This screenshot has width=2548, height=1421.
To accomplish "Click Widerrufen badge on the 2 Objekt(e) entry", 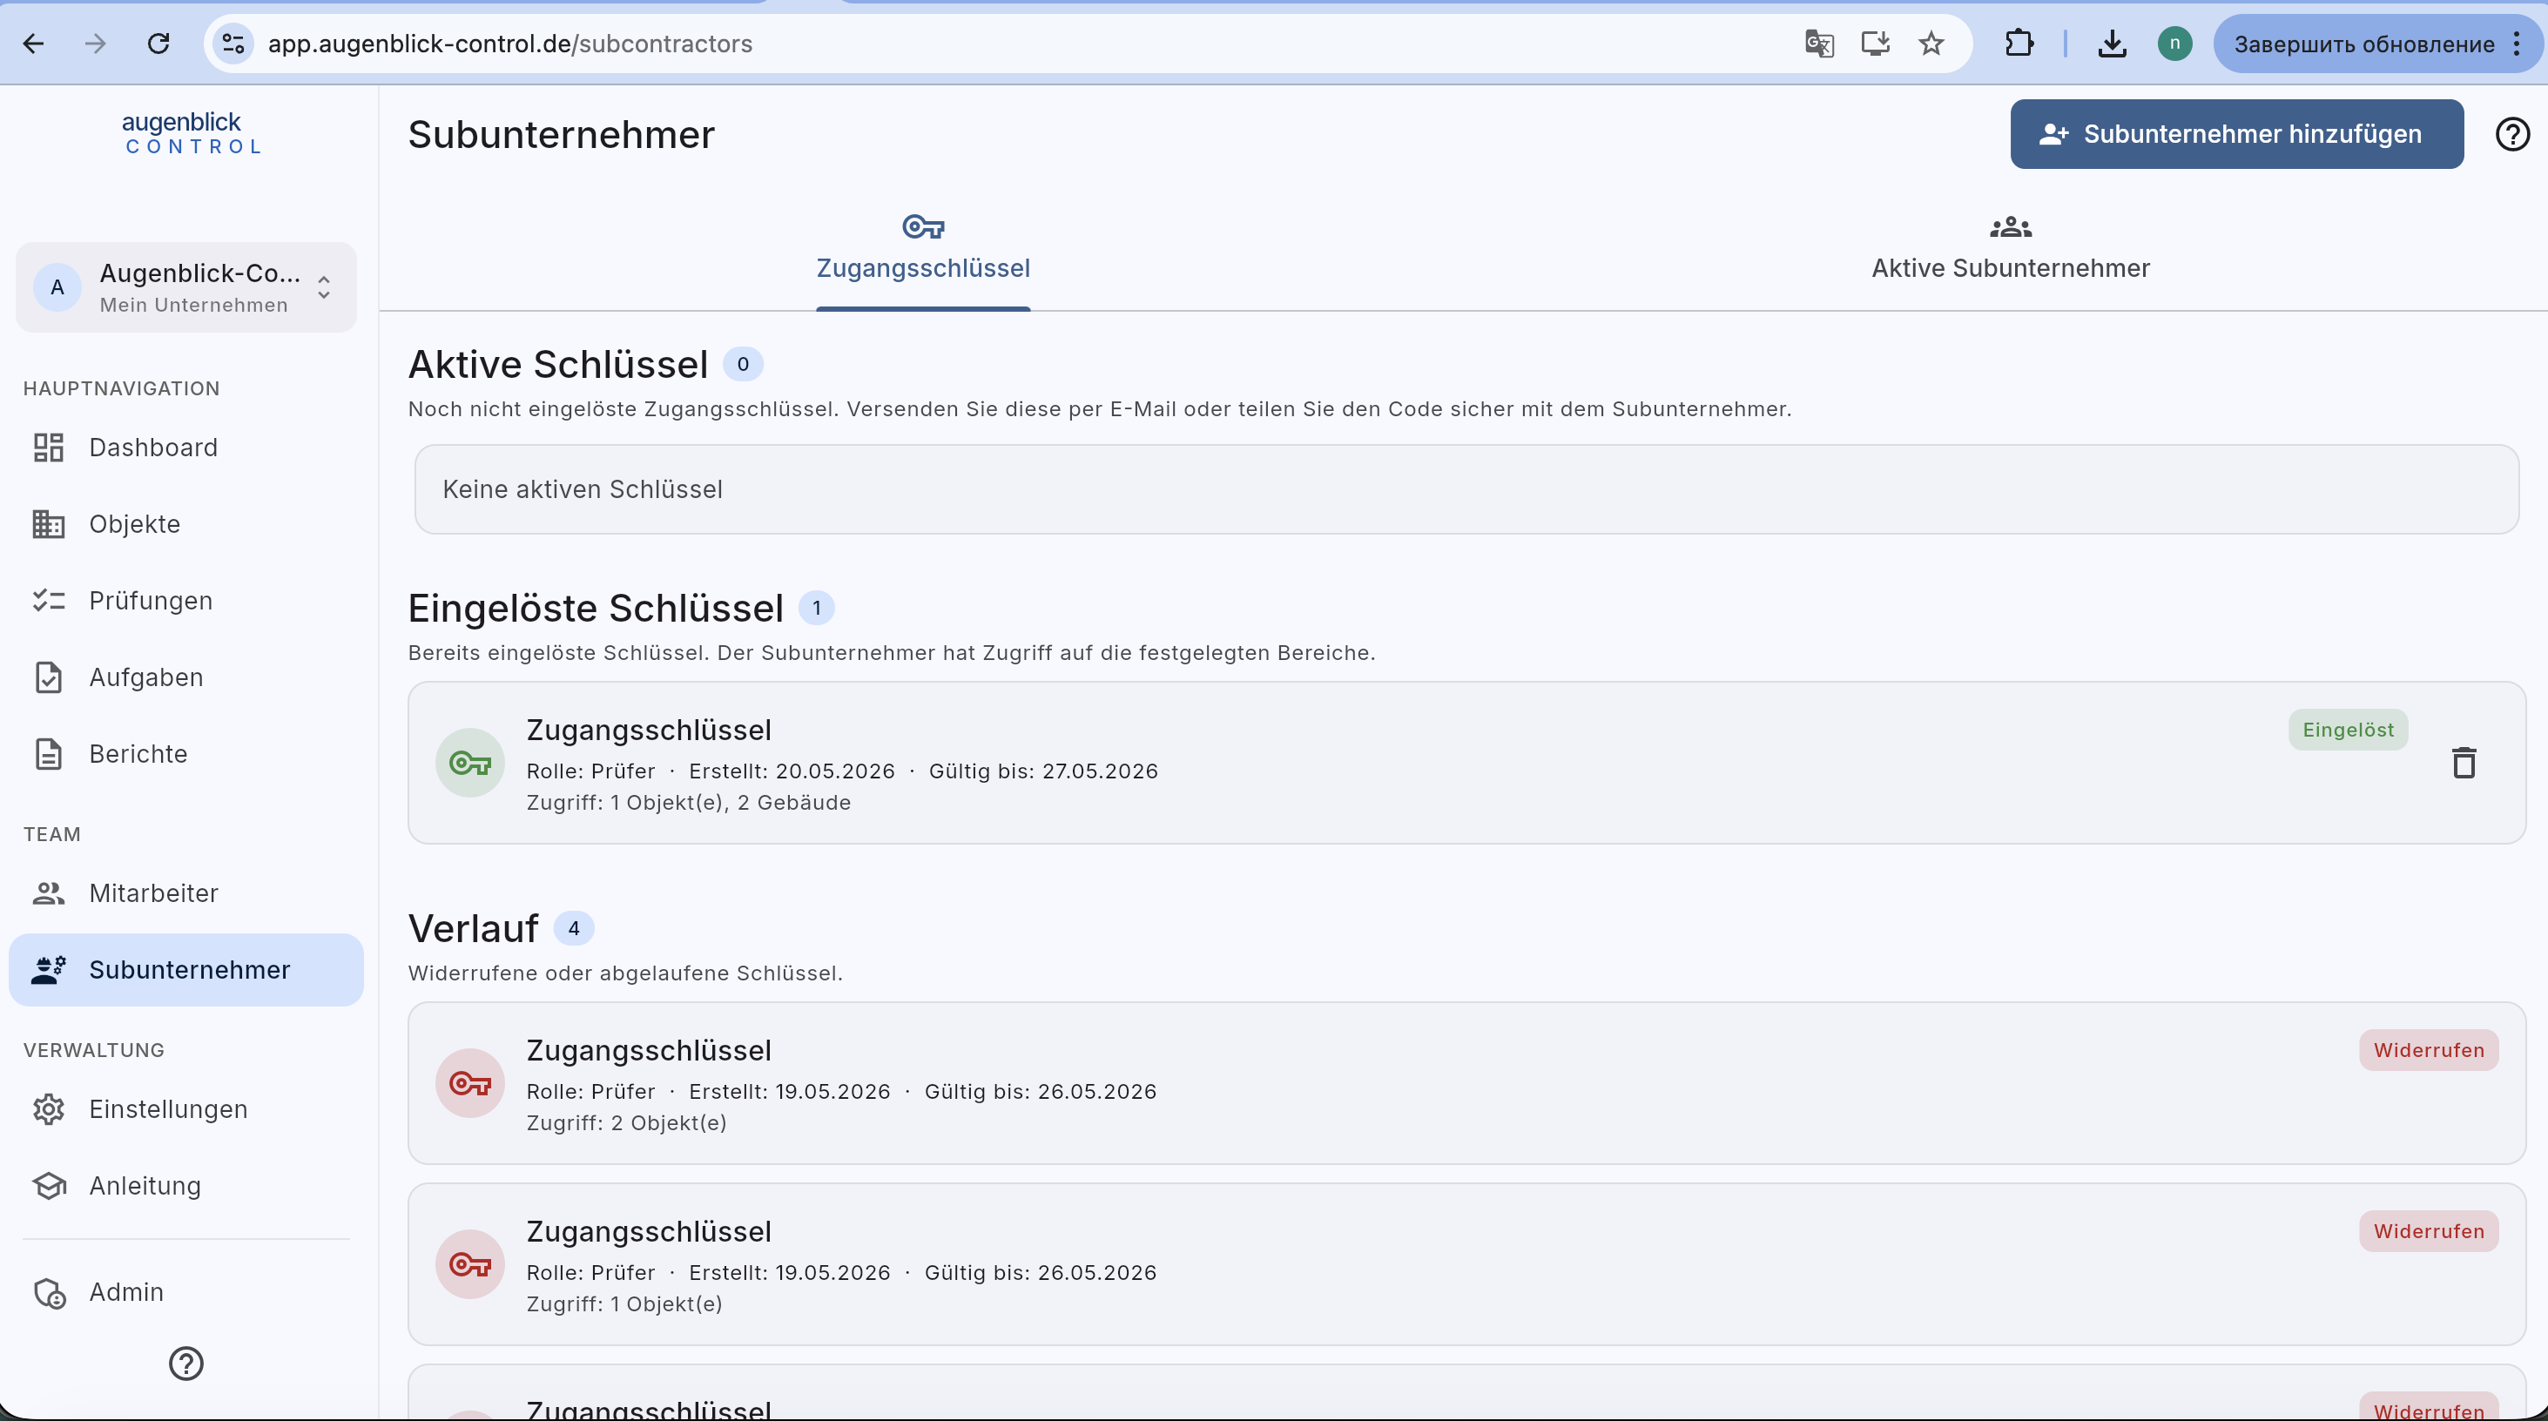I will [2429, 1050].
